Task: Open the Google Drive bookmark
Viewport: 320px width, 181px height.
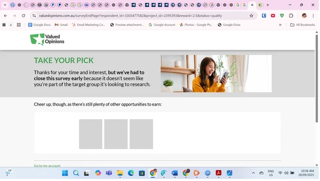Action: [x=229, y=25]
